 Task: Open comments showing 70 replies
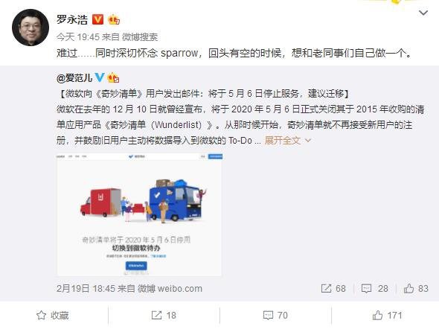[275, 316]
